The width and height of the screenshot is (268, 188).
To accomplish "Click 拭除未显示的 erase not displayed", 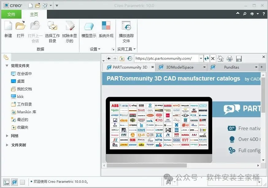I will 69,32.
